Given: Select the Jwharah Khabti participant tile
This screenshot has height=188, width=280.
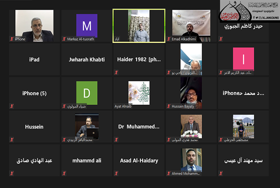Looking at the screenshot, I should point(87,59).
